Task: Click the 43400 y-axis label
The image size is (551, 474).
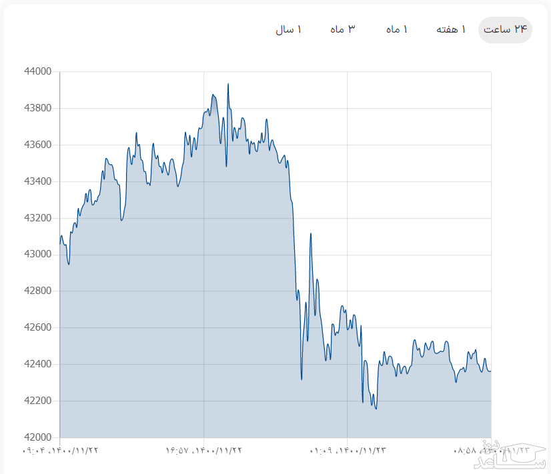Action: click(37, 181)
